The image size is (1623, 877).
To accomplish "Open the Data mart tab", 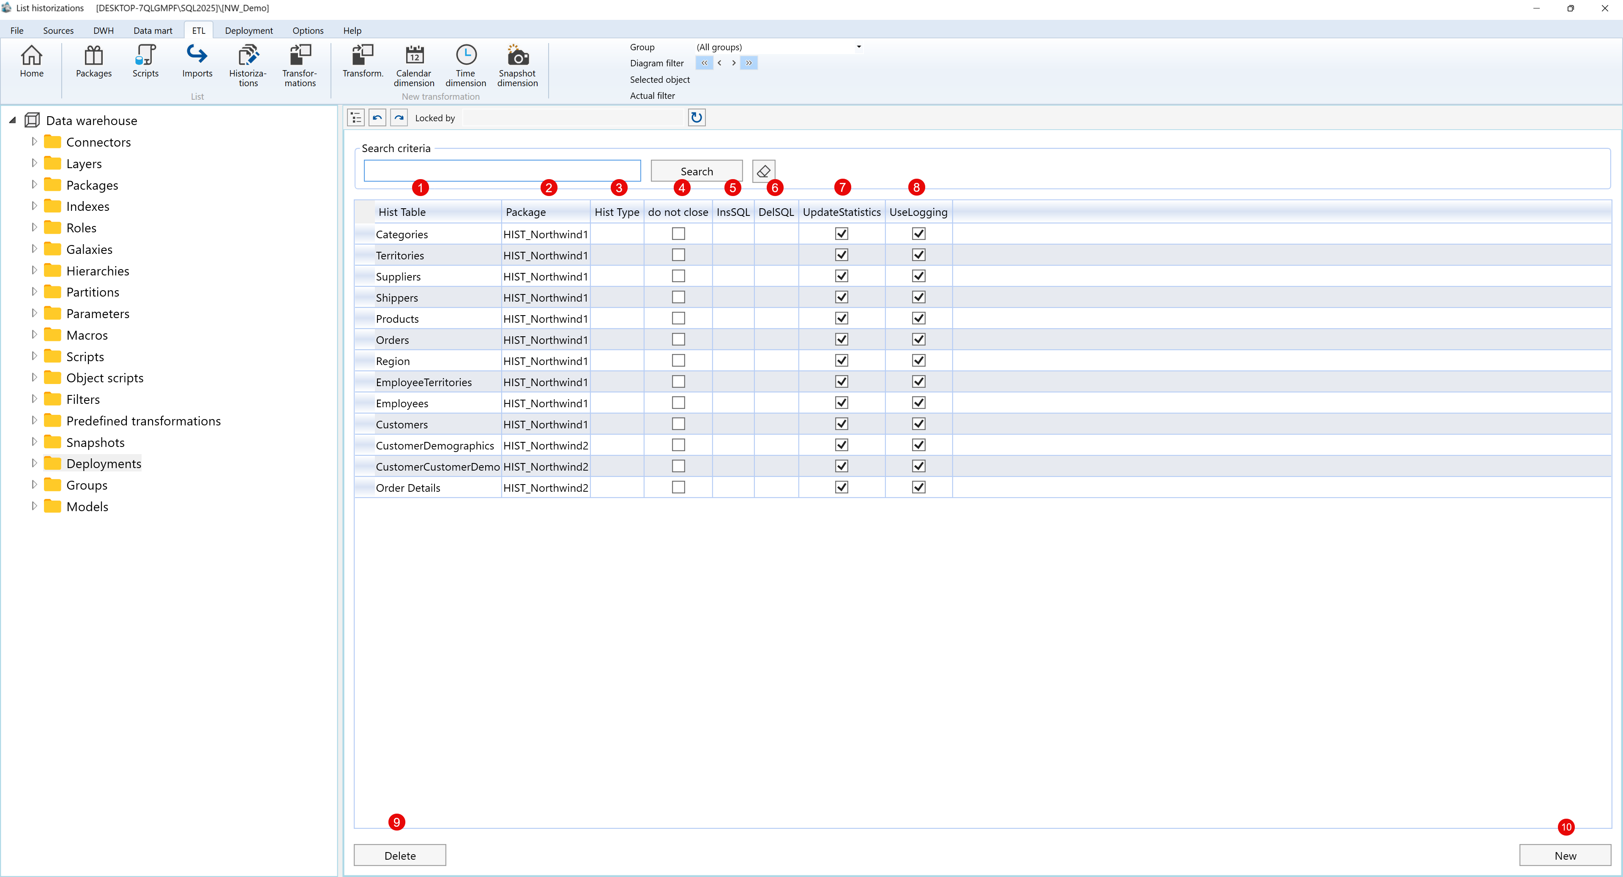I will coord(153,30).
